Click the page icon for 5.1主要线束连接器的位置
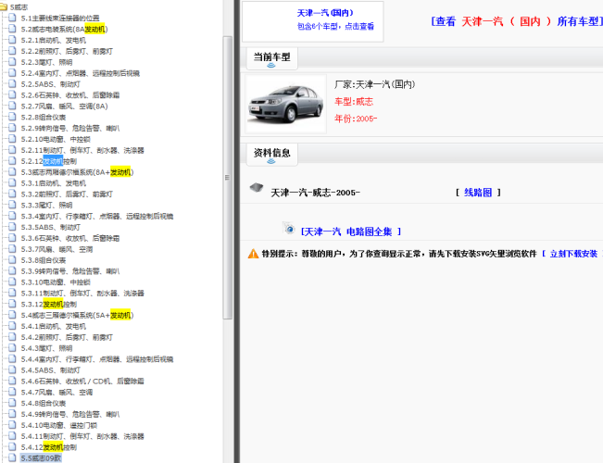Screen dimensions: 603x463 coord(12,18)
